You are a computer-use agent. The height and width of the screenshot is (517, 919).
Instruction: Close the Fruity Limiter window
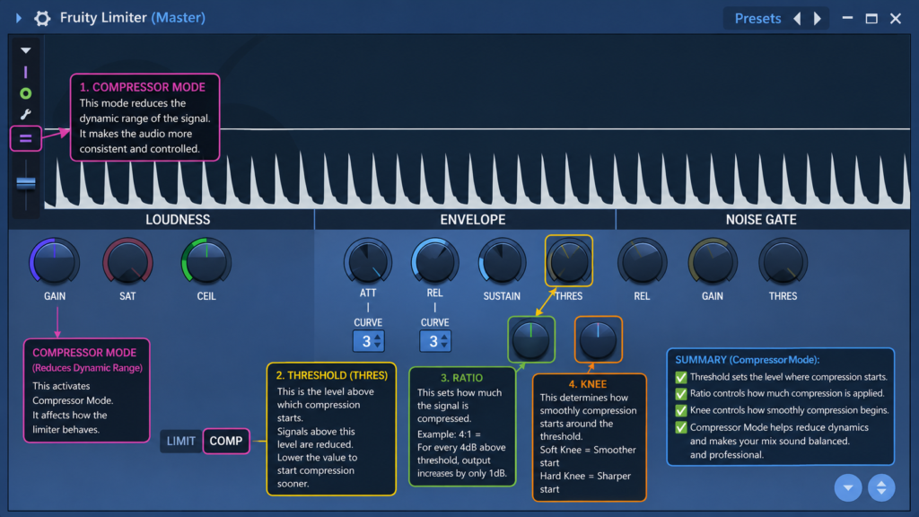(x=896, y=19)
